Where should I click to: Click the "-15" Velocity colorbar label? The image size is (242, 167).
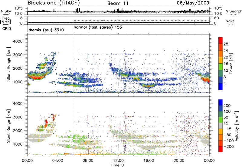227,129
